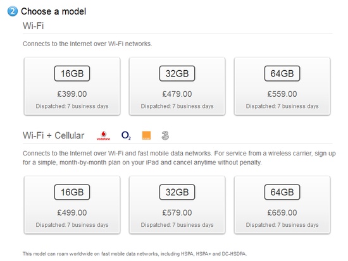The image size is (348, 261).
Task: Click dispatch time under the £399.00 model
Action: [72, 106]
